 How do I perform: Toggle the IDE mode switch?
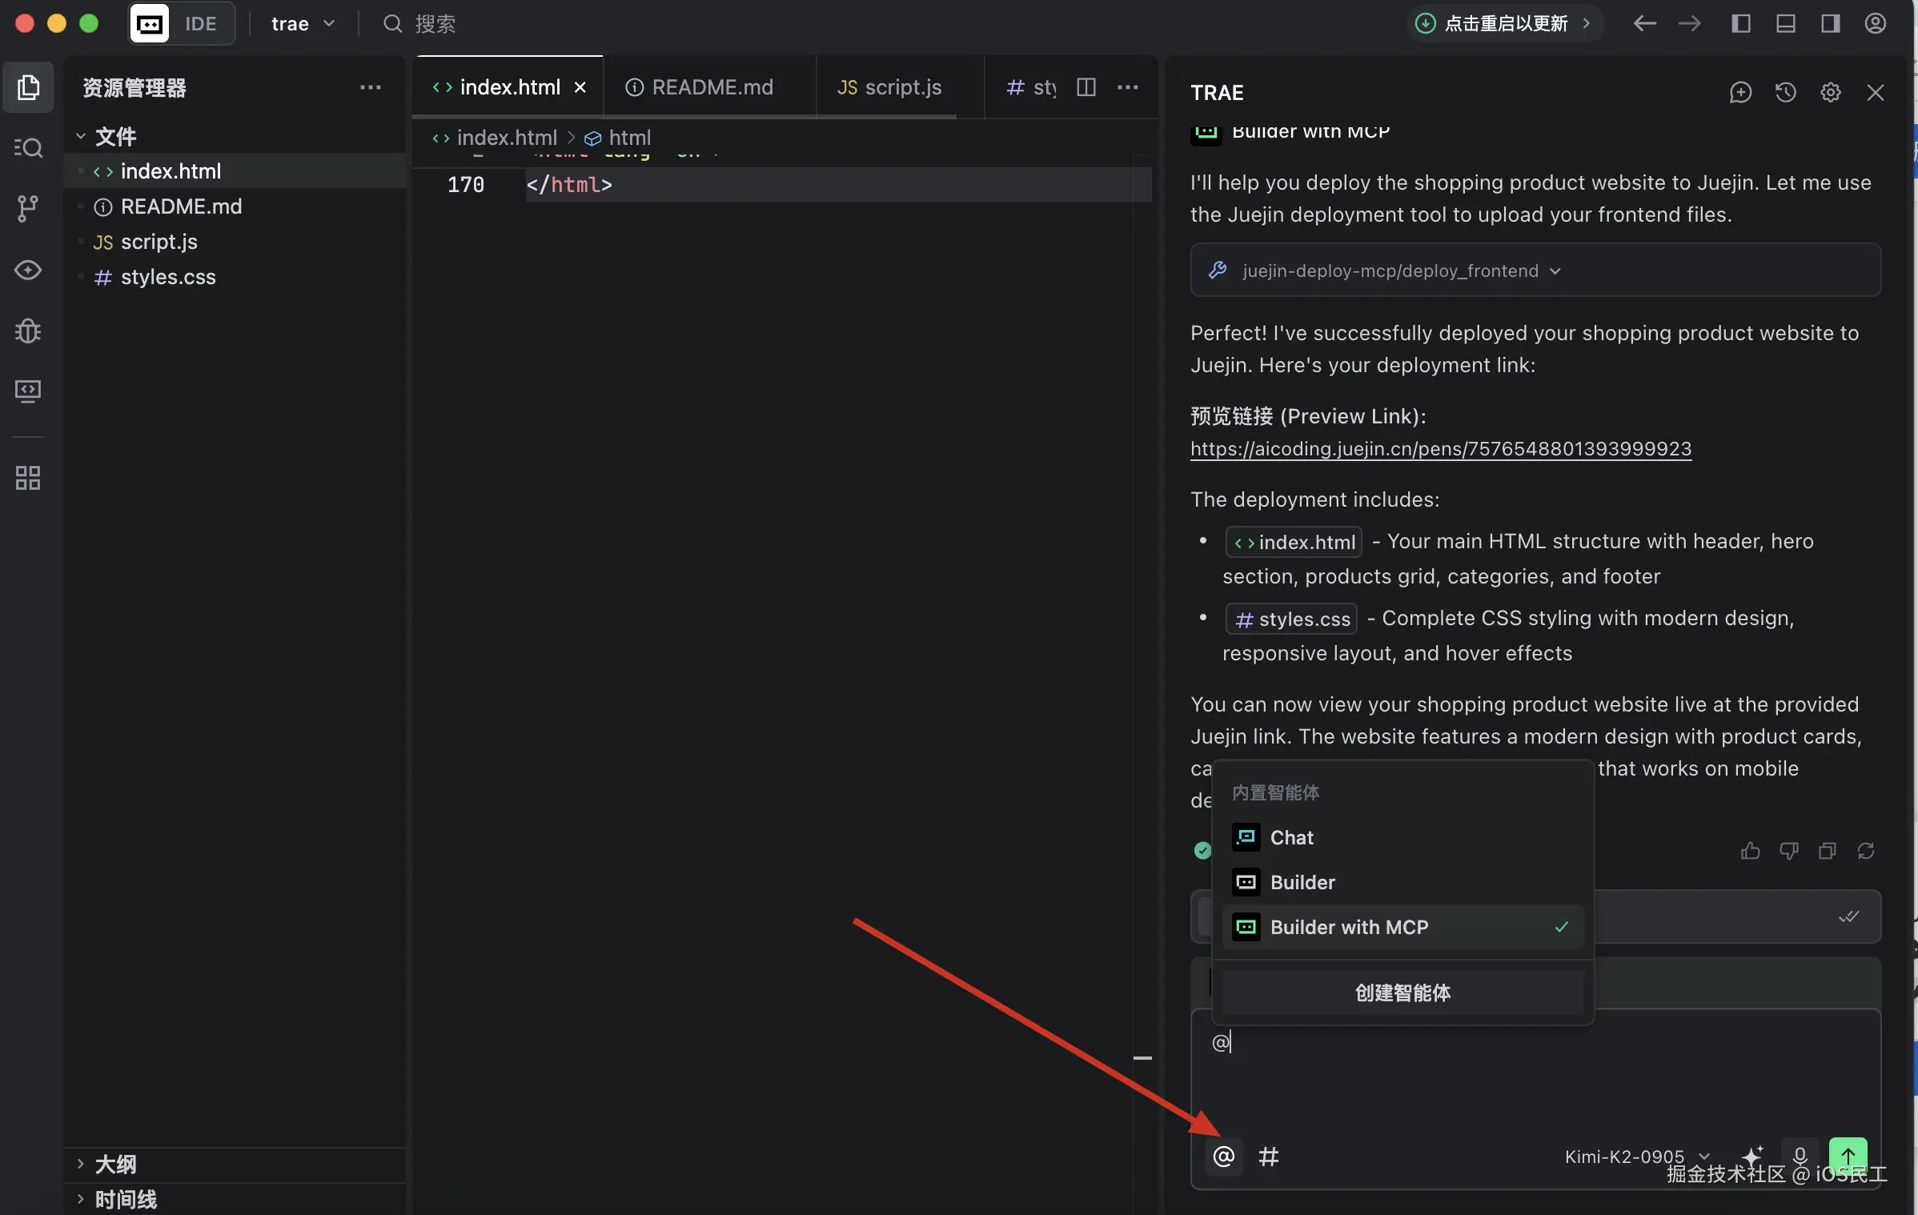tap(182, 24)
